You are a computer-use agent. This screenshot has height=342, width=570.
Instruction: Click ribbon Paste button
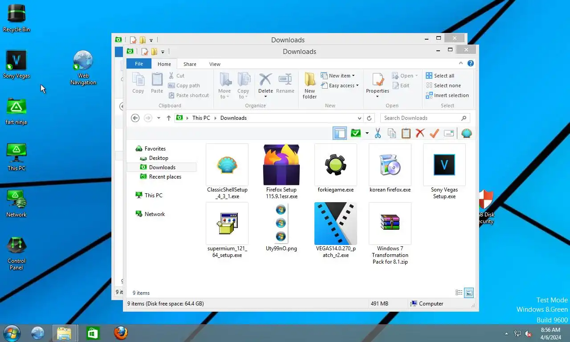(x=157, y=84)
